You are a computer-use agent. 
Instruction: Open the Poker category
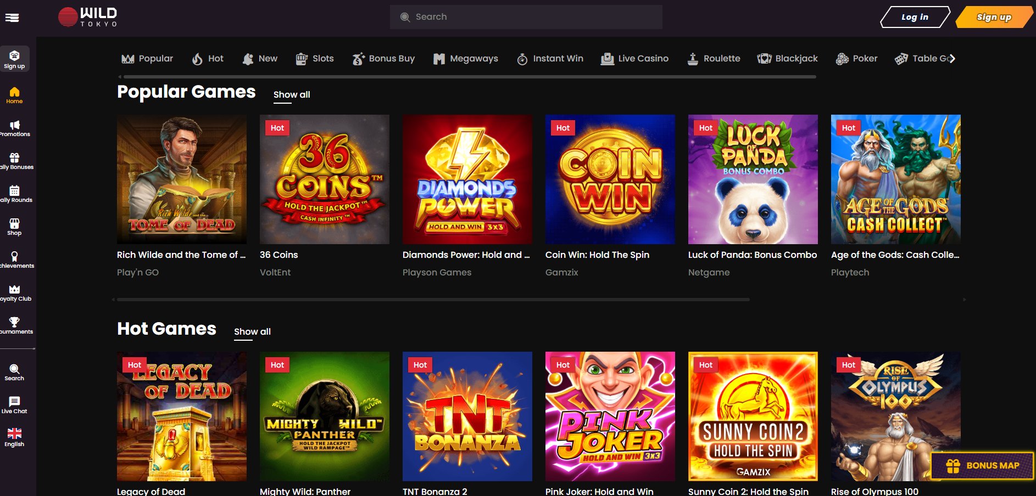tap(856, 59)
